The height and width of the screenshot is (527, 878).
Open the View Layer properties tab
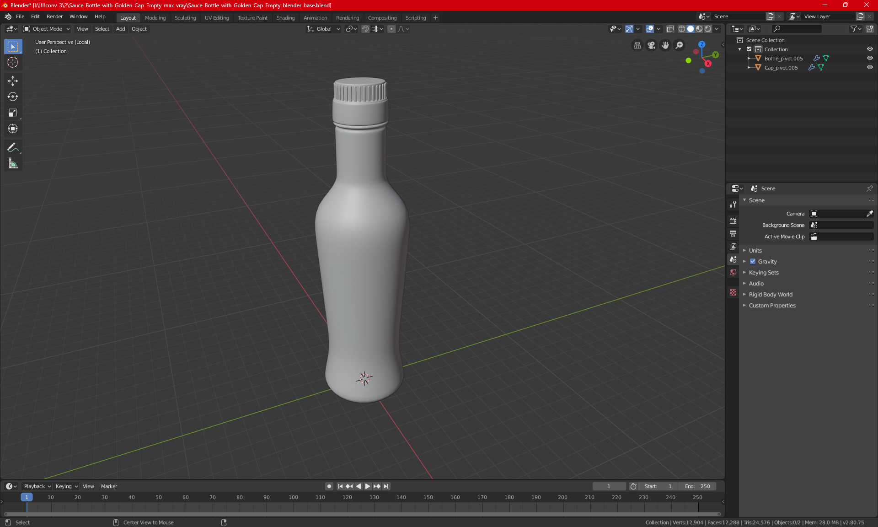(x=733, y=247)
